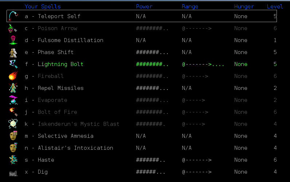
Task: Select the highlighted Lightning Bolt spell name
Action: point(60,64)
